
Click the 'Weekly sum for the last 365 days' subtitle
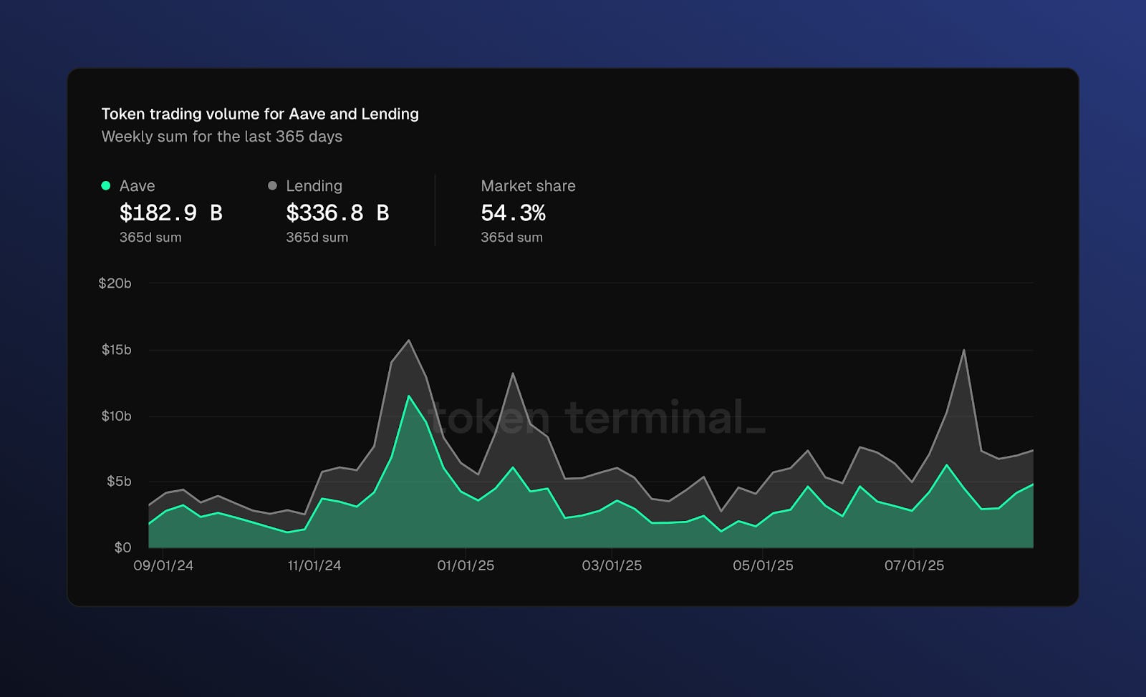click(x=222, y=137)
